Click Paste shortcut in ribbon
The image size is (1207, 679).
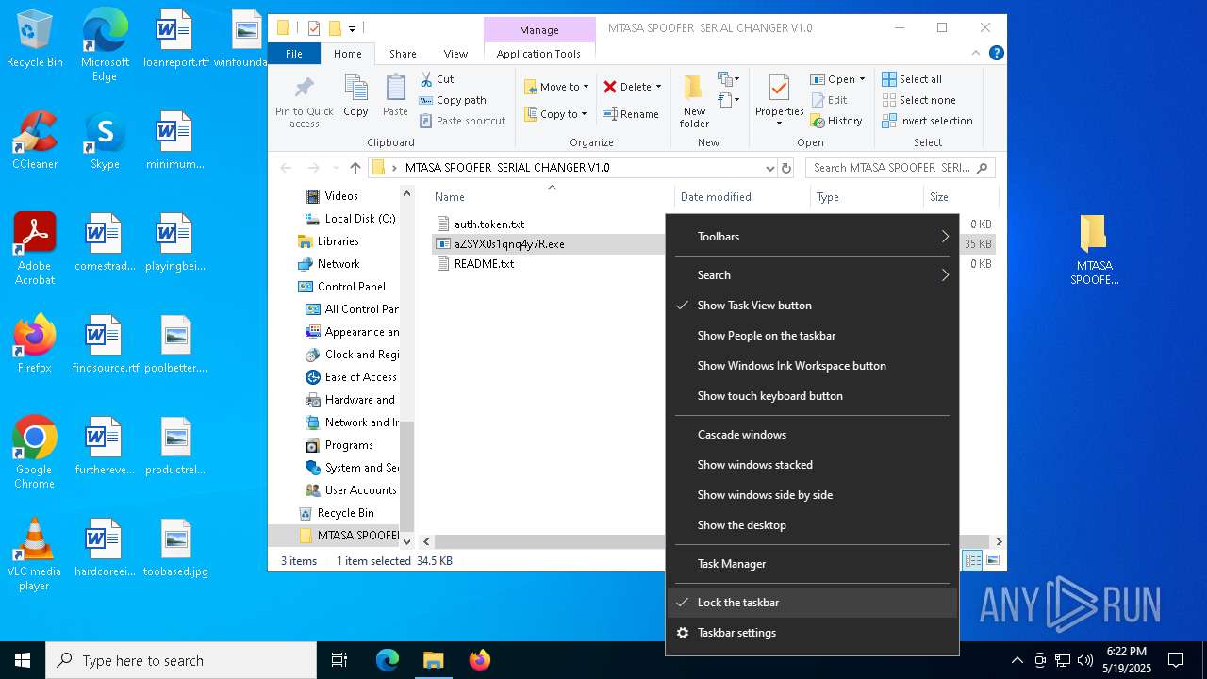[x=462, y=121]
